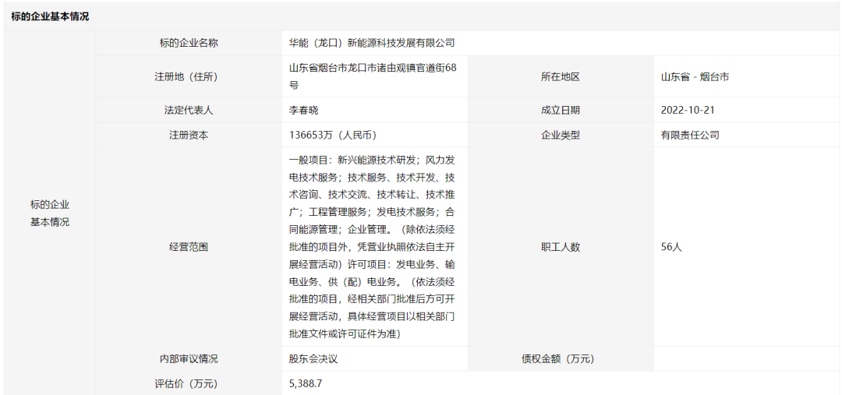Select the value 山东省 - 烟台市

pyautogui.click(x=695, y=77)
